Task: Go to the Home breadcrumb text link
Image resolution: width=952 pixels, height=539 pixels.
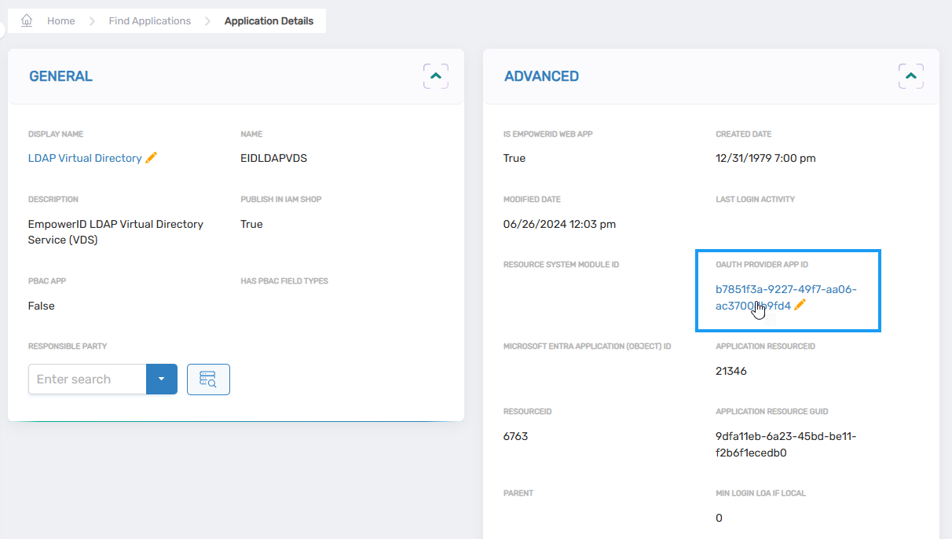Action: 60,21
